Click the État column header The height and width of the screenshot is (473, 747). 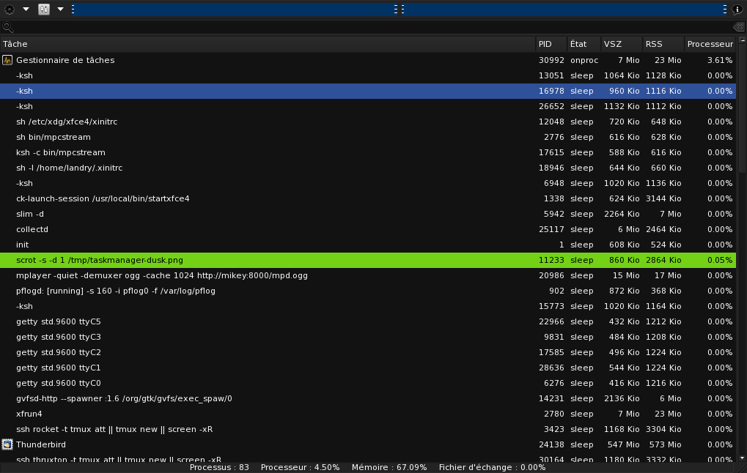[584, 44]
